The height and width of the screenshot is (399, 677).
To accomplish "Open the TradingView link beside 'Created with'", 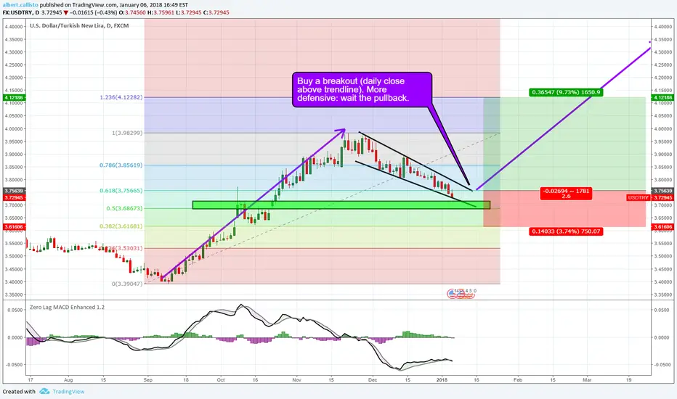I will click(68, 392).
